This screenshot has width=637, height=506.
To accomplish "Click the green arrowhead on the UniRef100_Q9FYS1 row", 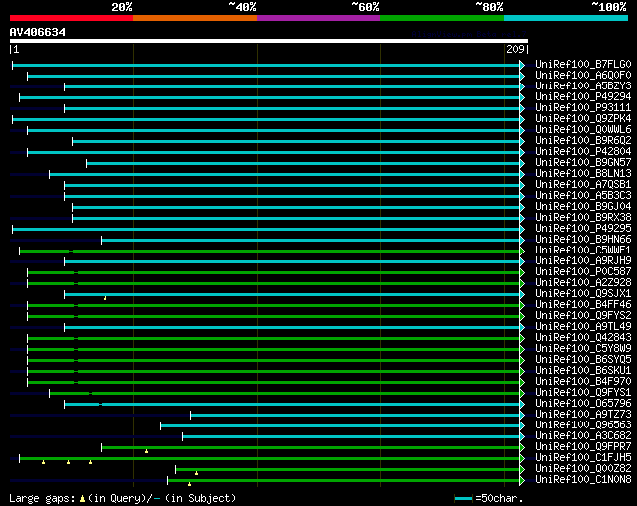I will pyautogui.click(x=522, y=393).
